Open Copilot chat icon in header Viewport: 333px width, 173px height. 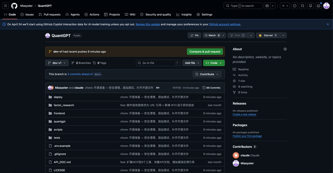click(267, 6)
